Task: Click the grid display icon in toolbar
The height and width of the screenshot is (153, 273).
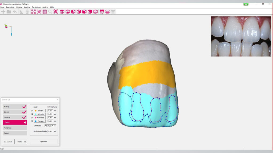Action: pyautogui.click(x=45, y=12)
